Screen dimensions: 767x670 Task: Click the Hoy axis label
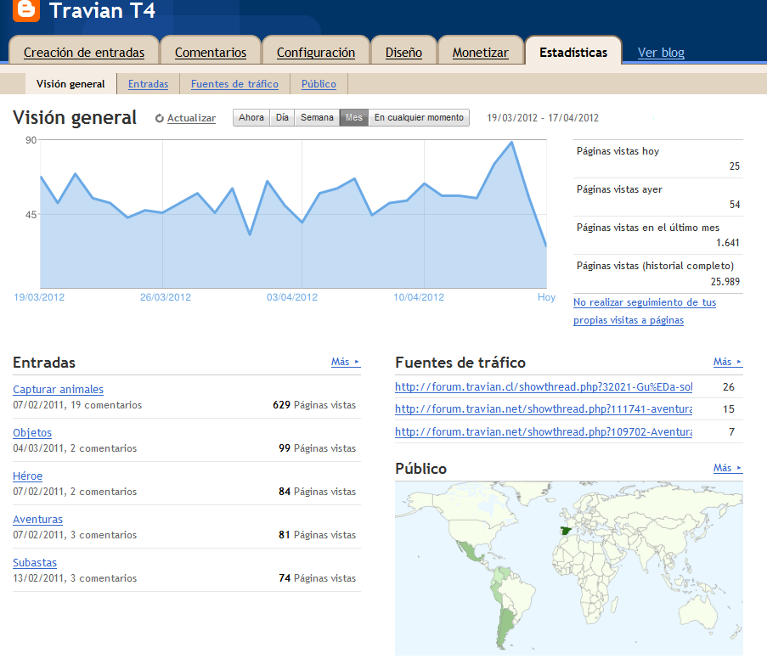[x=546, y=297]
